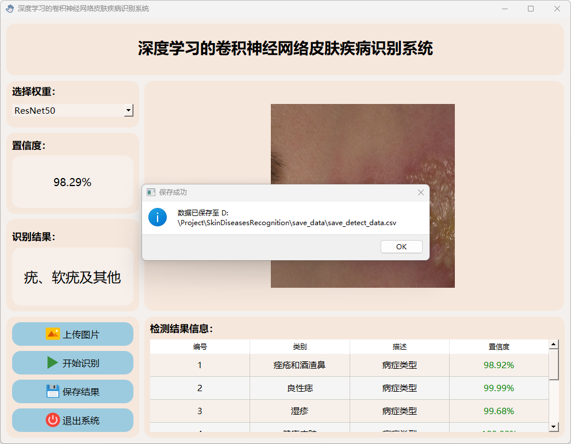Viewport: 571px width, 444px height.
Task: Click the 置信度 column header in table
Action: point(499,346)
